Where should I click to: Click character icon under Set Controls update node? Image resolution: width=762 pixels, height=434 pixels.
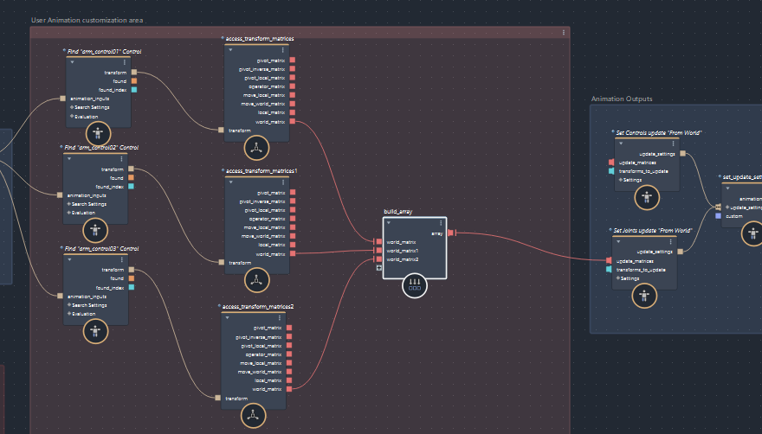pyautogui.click(x=647, y=198)
